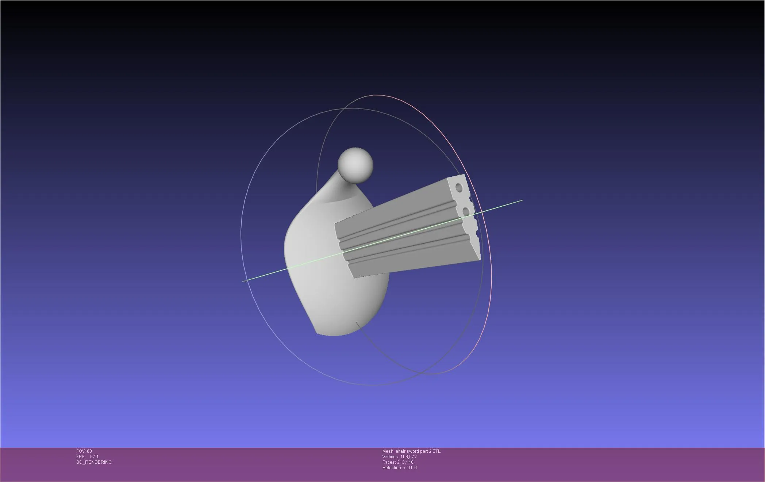
Task: Click the Faces: 212,148 count
Action: (x=398, y=462)
